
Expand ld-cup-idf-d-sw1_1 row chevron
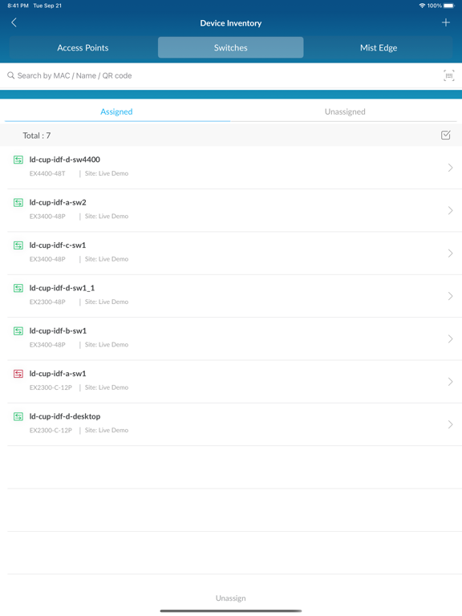[450, 296]
